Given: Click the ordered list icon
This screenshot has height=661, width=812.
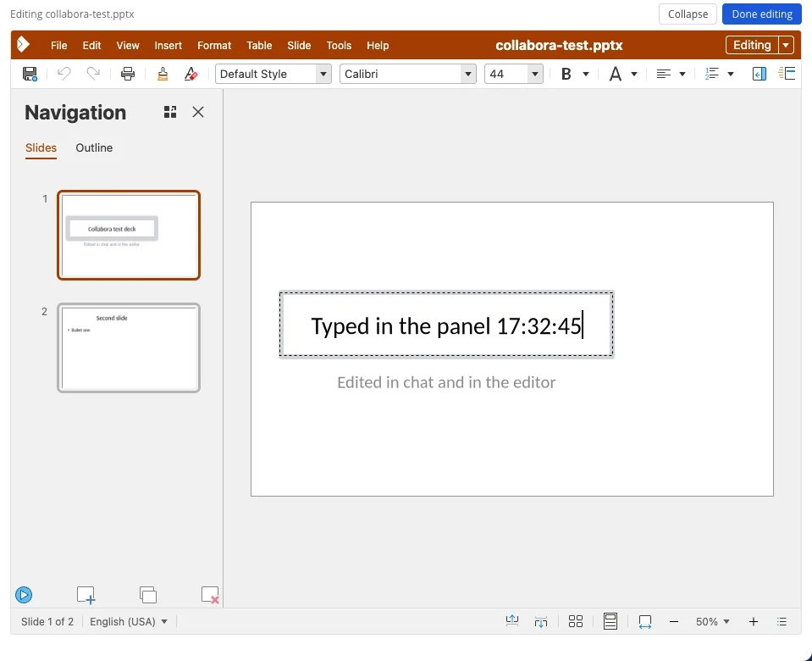Looking at the screenshot, I should pyautogui.click(x=711, y=74).
